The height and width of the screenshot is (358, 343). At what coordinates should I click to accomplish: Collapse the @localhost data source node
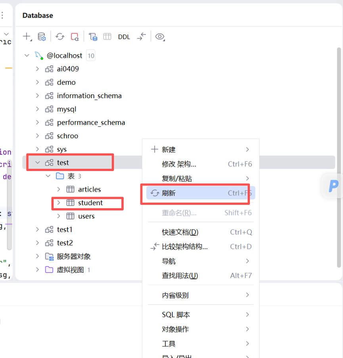[x=27, y=55]
